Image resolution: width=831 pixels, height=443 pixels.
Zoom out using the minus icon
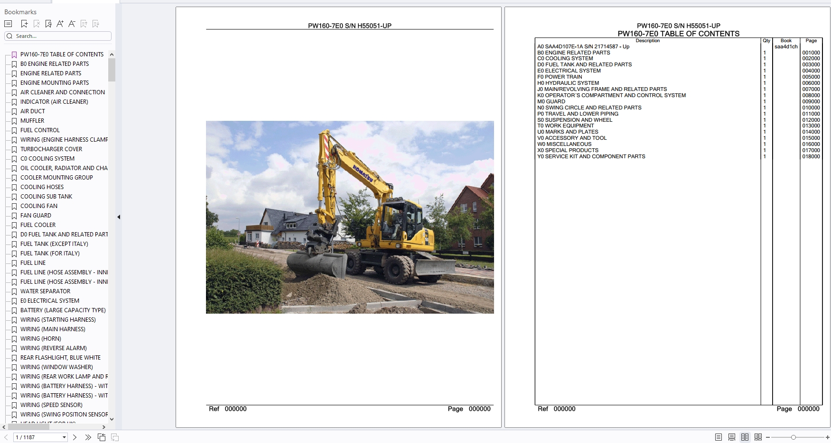point(768,437)
